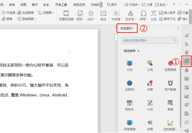
Task: Click the 搜索您想要的图标 search field
Action: tap(149, 40)
